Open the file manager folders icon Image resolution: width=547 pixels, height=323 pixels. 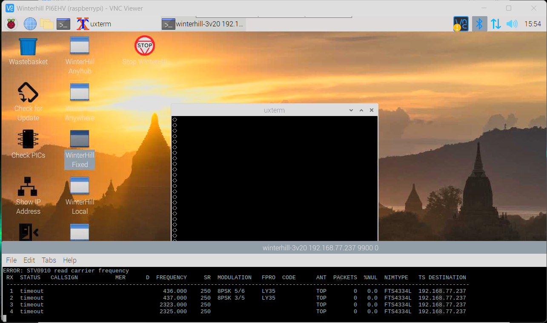[x=46, y=24]
